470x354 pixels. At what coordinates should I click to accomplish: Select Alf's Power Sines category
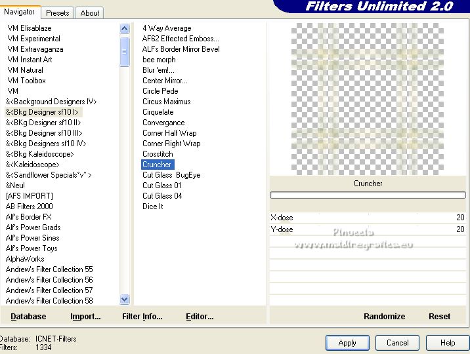click(32, 237)
